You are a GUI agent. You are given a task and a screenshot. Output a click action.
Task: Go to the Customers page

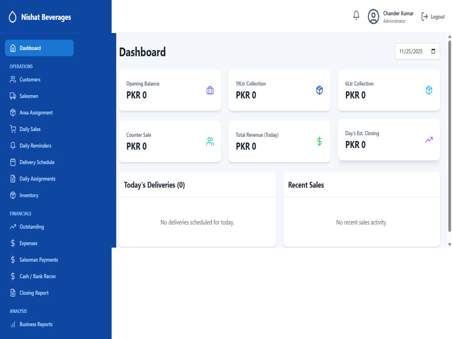pyautogui.click(x=30, y=80)
